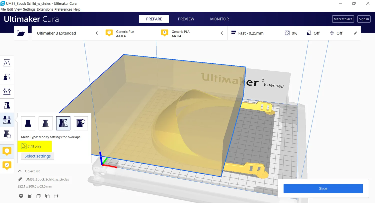375x203 pixels.
Task: Choose Extruder 2 button in left toolbar
Action: [7, 165]
